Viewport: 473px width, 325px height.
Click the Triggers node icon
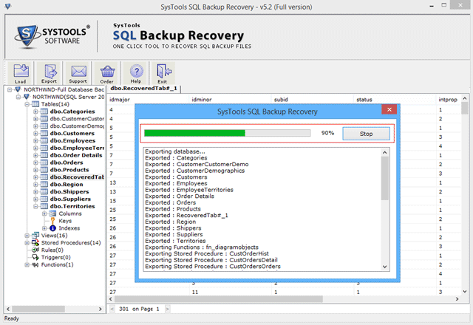(x=35, y=257)
